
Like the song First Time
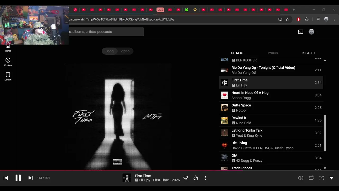(x=196, y=178)
